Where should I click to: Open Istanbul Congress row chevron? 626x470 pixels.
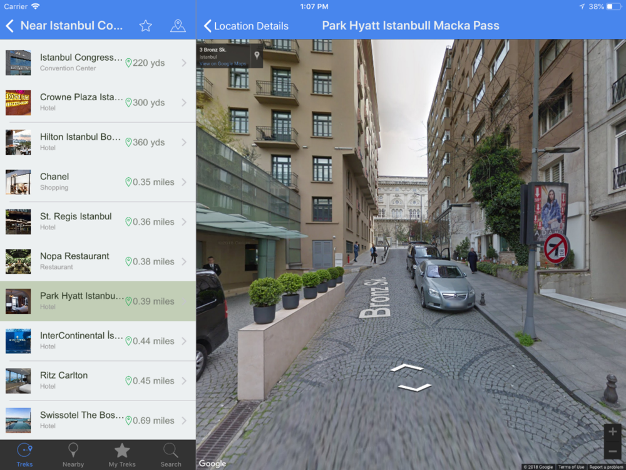(184, 63)
